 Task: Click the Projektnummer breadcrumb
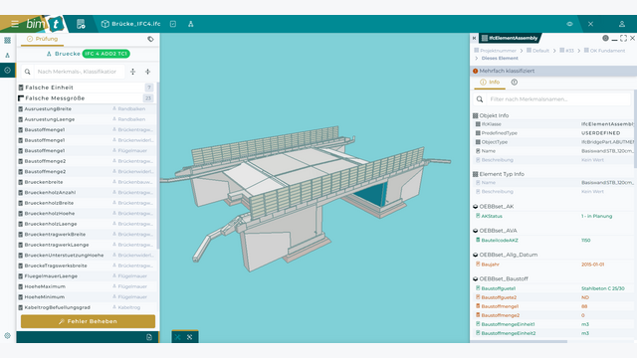click(x=495, y=51)
